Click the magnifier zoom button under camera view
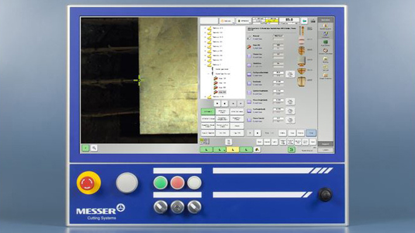415x233 pixels. pos(94,148)
